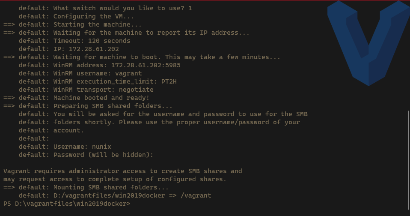Click the D:/vagrantfiles/win2019docker => /vagrant mapping text
The width and height of the screenshot is (410, 216).
click(132, 195)
